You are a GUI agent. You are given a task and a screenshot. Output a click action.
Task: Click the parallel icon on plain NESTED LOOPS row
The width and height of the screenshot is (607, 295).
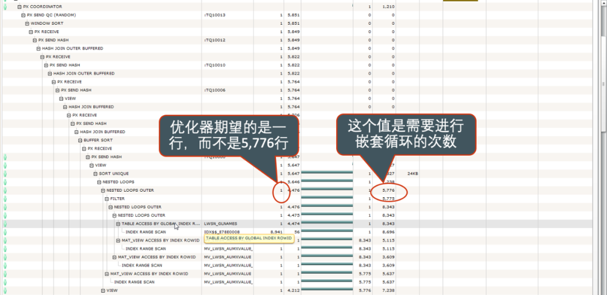5,182
